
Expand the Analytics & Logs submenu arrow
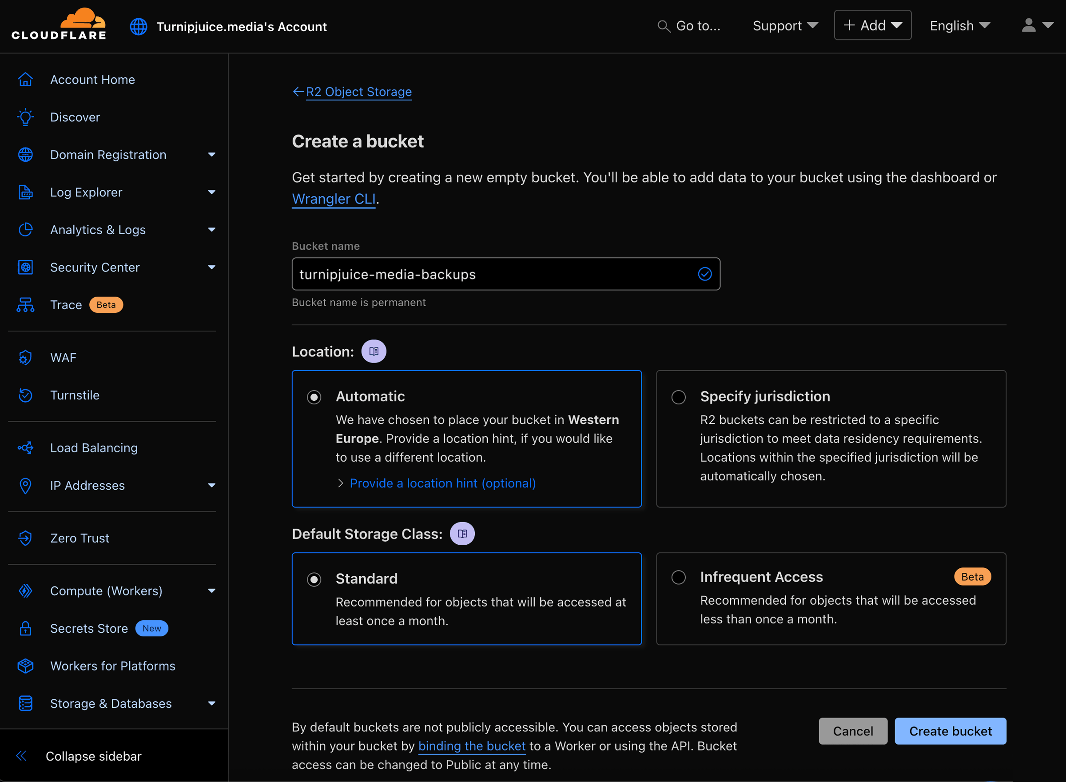[x=211, y=230]
